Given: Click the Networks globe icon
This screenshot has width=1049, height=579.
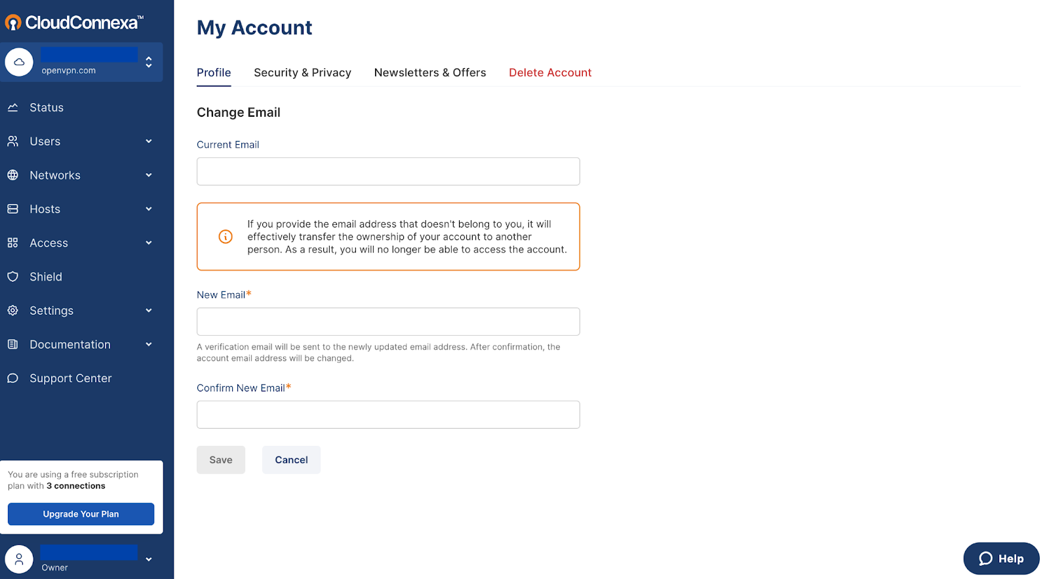Looking at the screenshot, I should click(12, 175).
